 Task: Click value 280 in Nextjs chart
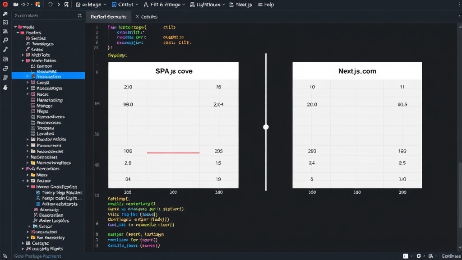pos(312,151)
